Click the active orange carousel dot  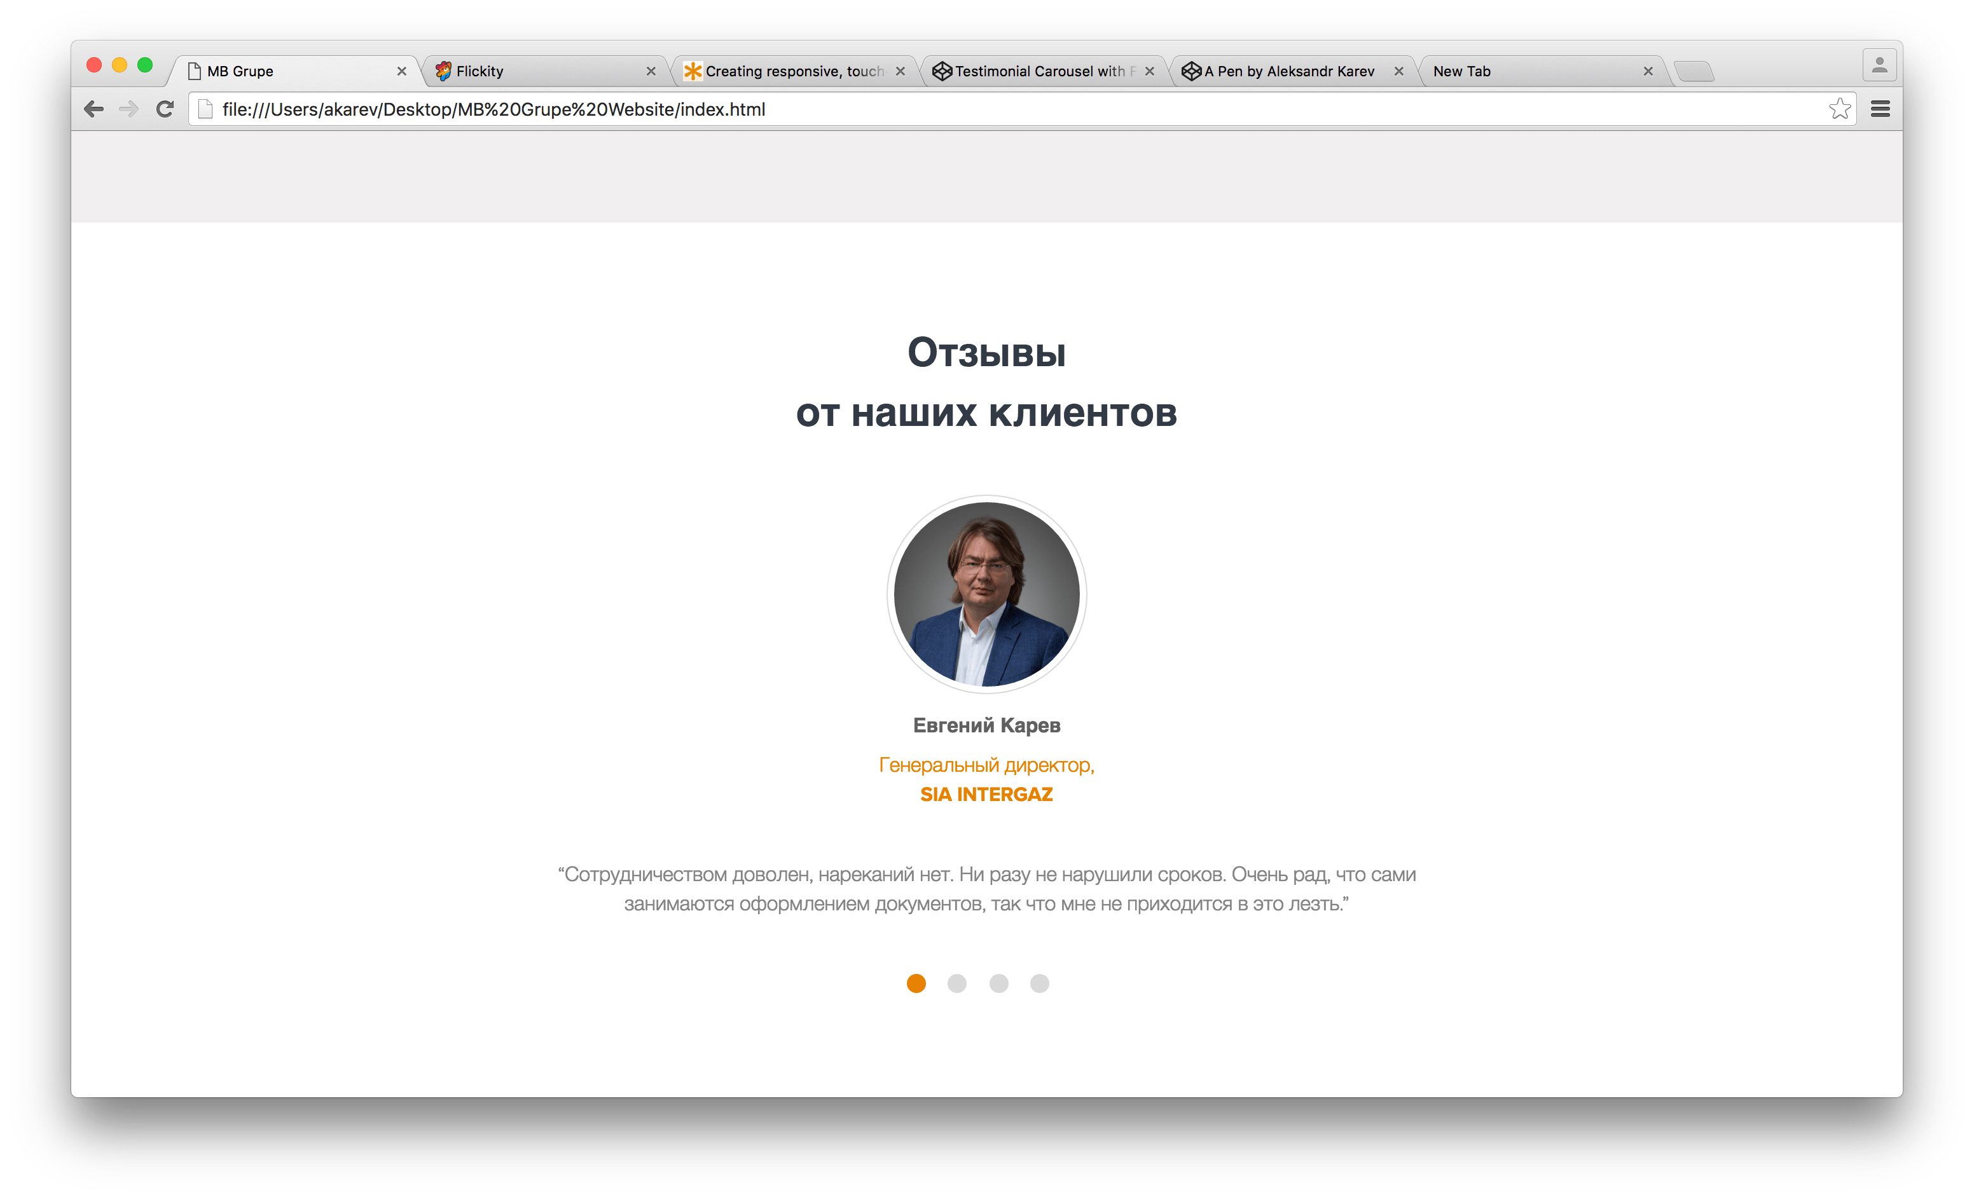tap(916, 983)
